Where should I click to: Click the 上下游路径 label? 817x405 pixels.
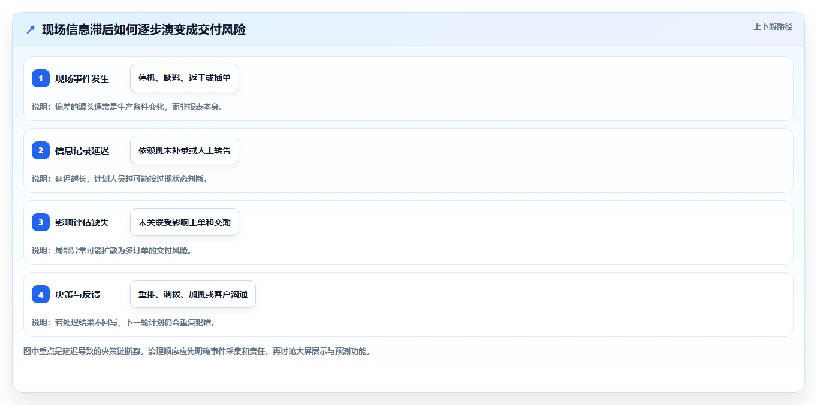coord(773,26)
